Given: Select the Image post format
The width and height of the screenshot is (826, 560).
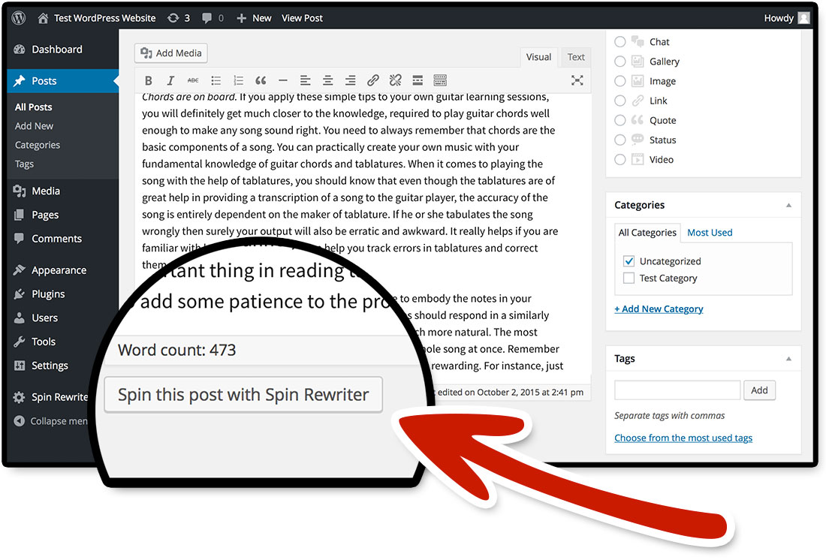Looking at the screenshot, I should 620,81.
